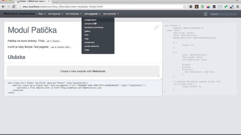
Task: Click the 'text-decoration: underline;' code line
Action: click(200, 72)
